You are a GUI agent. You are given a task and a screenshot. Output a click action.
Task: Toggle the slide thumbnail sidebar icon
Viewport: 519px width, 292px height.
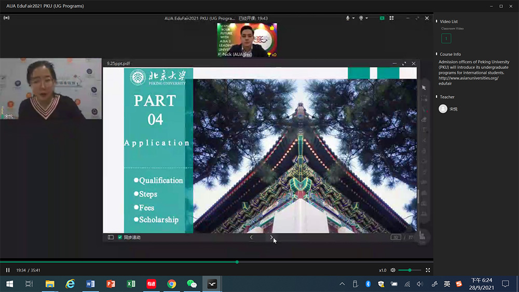coord(111,237)
